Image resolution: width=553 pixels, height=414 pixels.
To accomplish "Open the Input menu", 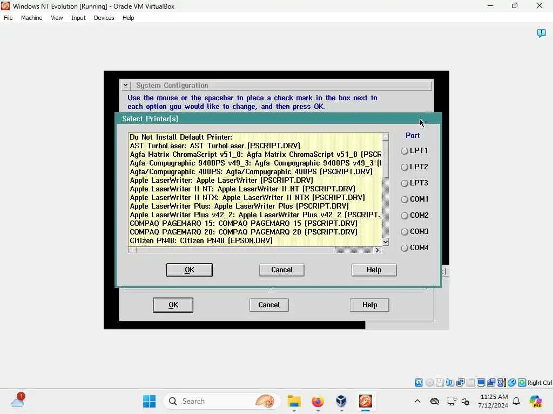I will click(78, 18).
